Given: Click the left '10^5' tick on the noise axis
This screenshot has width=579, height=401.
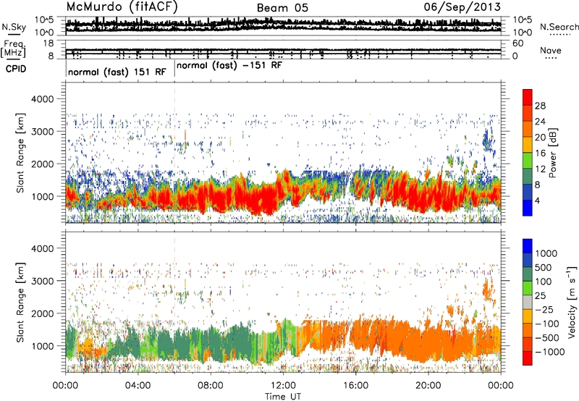Looking at the screenshot, I should coord(44,20).
